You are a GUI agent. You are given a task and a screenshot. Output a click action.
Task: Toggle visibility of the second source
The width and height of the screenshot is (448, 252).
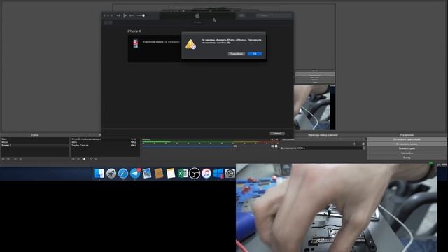(132, 142)
